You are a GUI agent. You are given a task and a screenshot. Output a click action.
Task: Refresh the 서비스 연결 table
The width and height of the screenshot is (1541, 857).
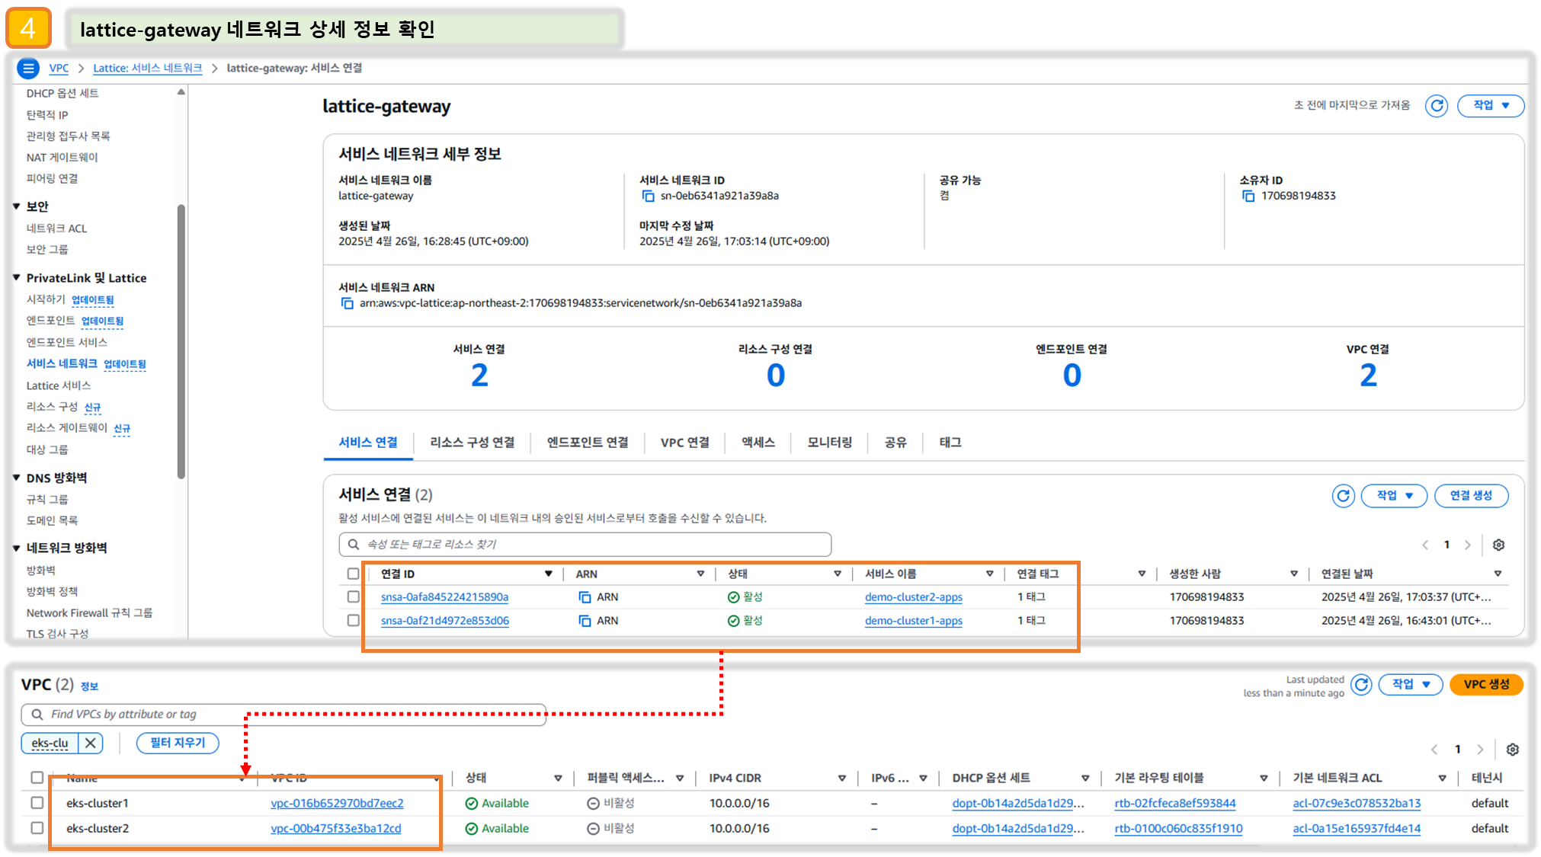pos(1343,496)
